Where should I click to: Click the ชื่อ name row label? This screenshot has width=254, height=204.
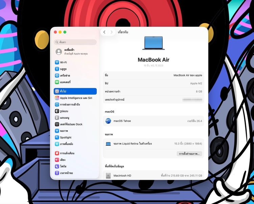click(106, 75)
